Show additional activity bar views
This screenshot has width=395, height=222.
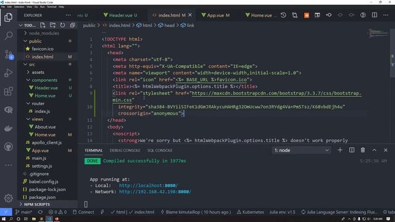click(8, 165)
